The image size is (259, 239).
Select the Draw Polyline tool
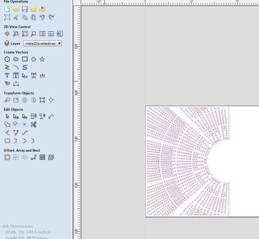coord(7,67)
